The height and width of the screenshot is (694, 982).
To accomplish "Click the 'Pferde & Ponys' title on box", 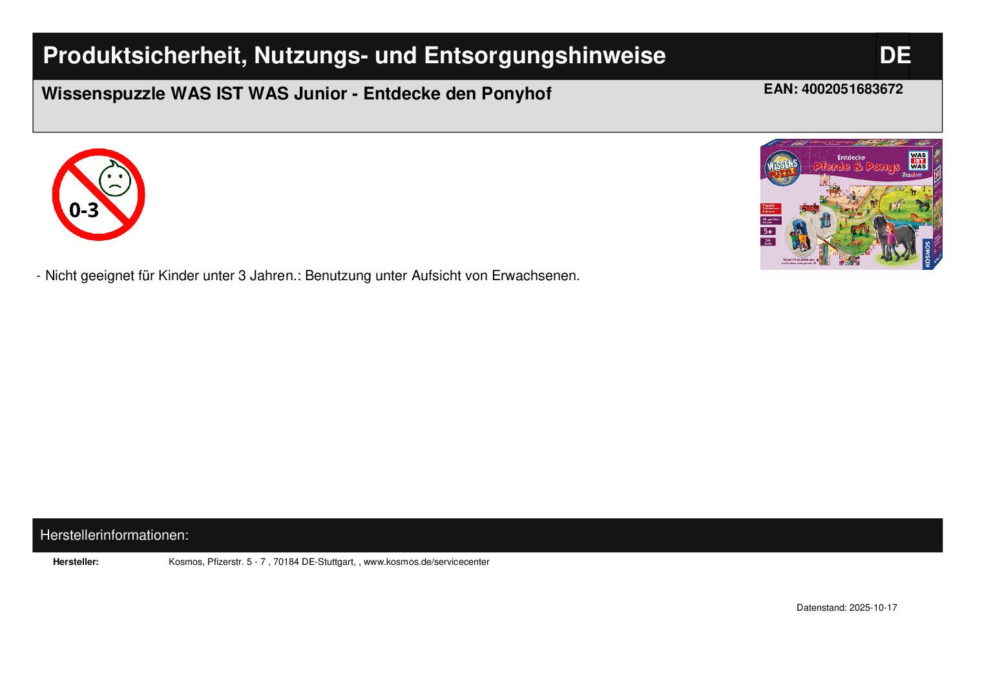I will click(857, 168).
